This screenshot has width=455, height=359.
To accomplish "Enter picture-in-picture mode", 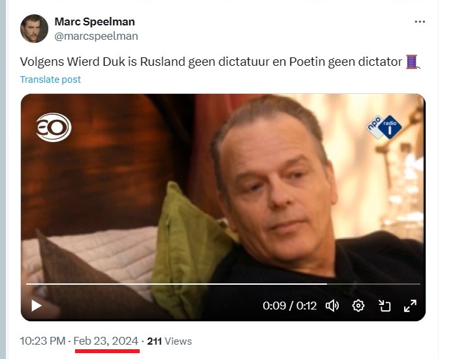I will tap(384, 306).
